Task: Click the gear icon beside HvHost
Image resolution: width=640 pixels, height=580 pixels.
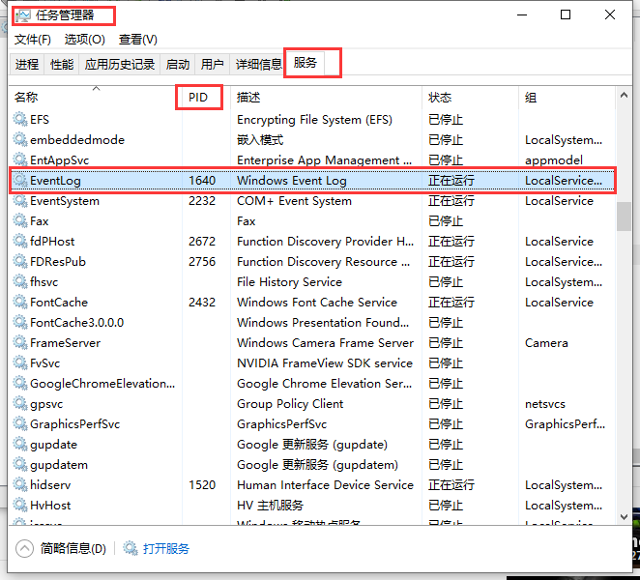Action: click(20, 505)
